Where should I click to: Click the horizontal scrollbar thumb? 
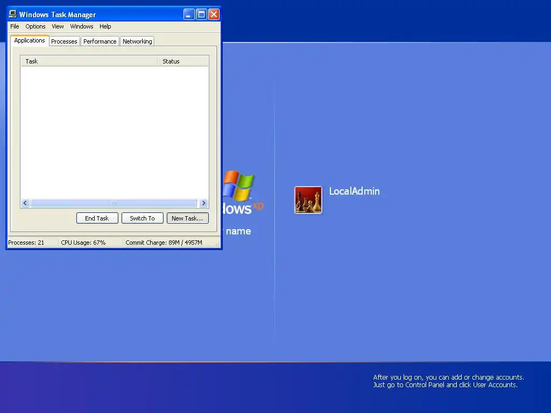[x=114, y=203]
